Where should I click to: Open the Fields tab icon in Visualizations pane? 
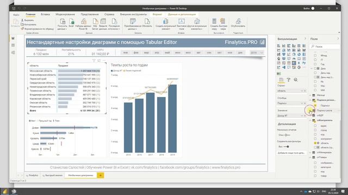tap(281, 80)
